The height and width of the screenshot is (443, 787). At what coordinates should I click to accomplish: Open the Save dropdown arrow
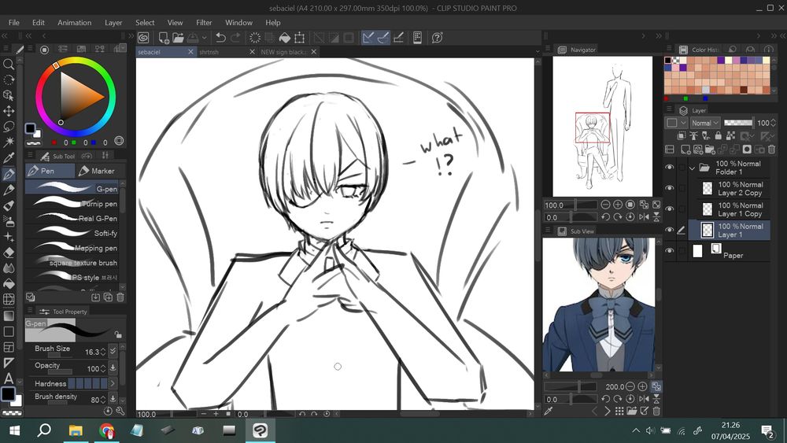205,38
